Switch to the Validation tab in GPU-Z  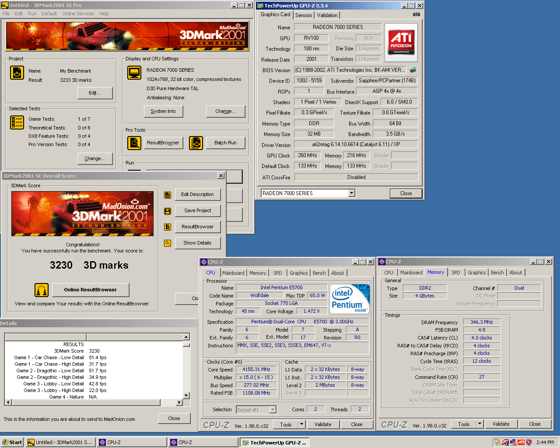pyautogui.click(x=327, y=15)
